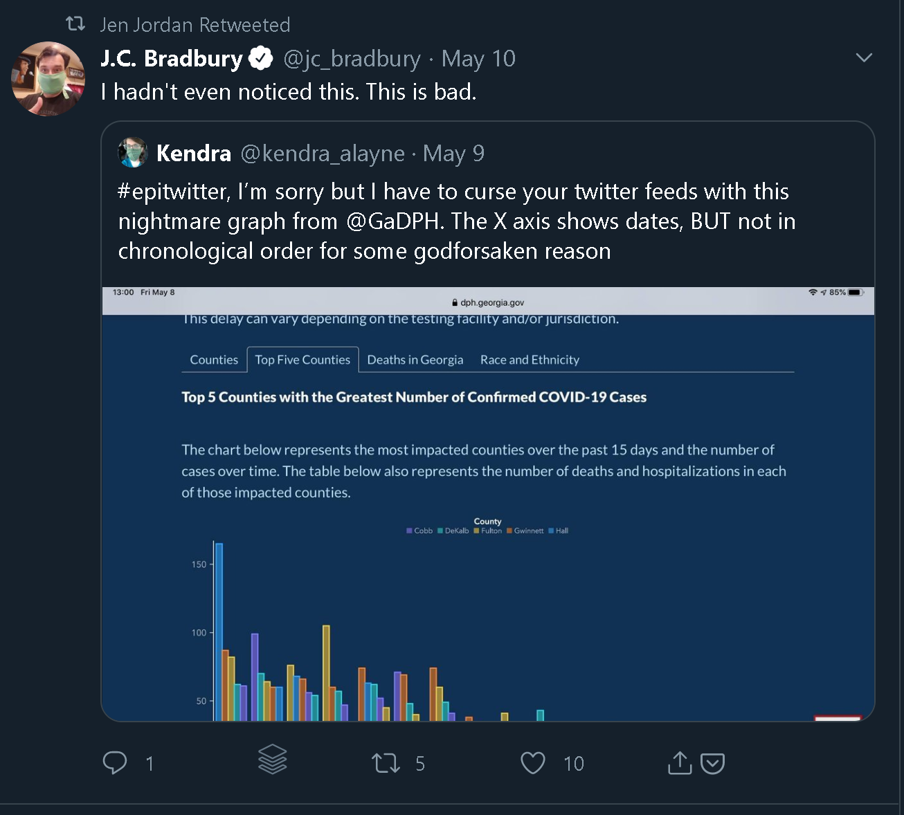Click the @jc_bradbury handle
Viewport: 904px width, 815px height.
coord(352,59)
